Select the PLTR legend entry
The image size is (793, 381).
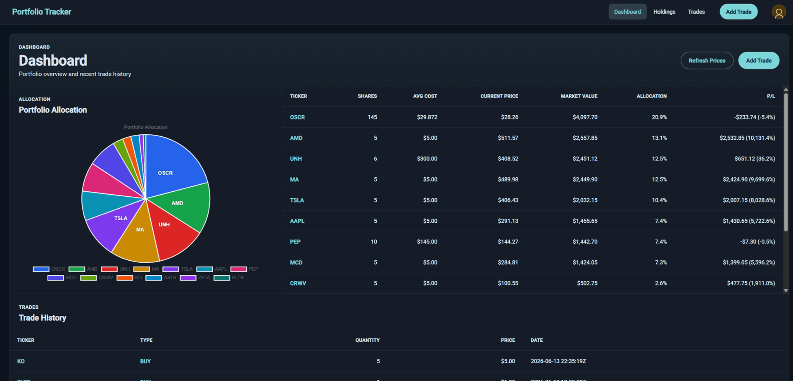[x=229, y=278]
